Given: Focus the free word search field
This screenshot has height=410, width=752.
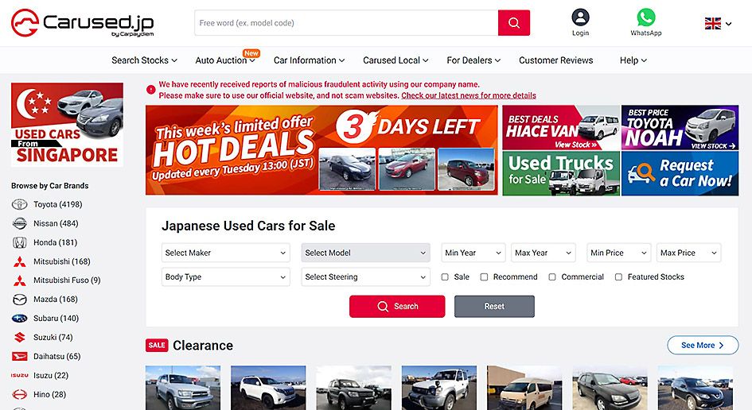Looking at the screenshot, I should (346, 22).
